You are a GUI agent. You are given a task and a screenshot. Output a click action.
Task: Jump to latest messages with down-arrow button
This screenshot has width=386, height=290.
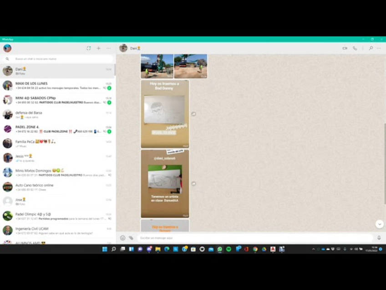point(379,224)
